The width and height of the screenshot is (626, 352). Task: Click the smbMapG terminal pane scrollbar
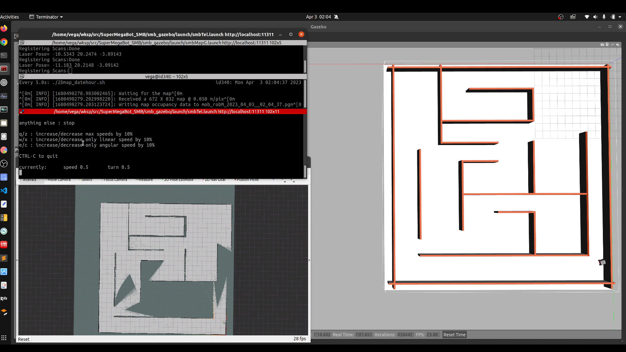tap(305, 66)
